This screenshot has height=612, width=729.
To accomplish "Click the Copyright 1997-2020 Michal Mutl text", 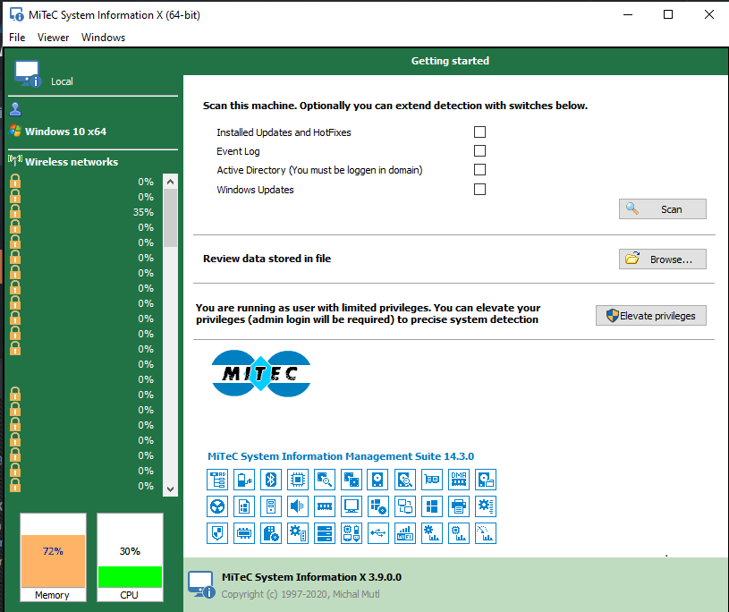I will (x=301, y=594).
